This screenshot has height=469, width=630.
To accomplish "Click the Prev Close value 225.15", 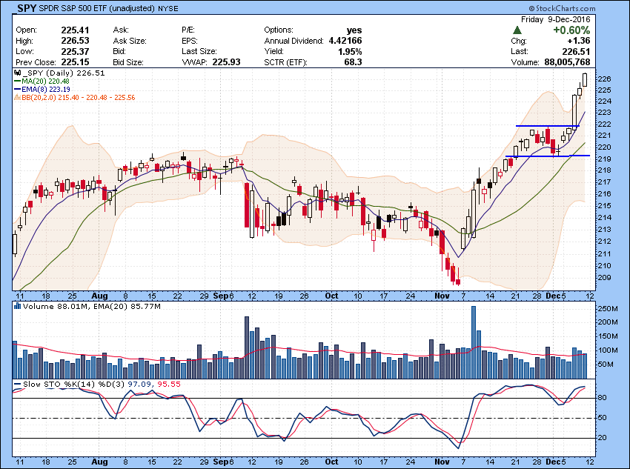I will coord(75,62).
